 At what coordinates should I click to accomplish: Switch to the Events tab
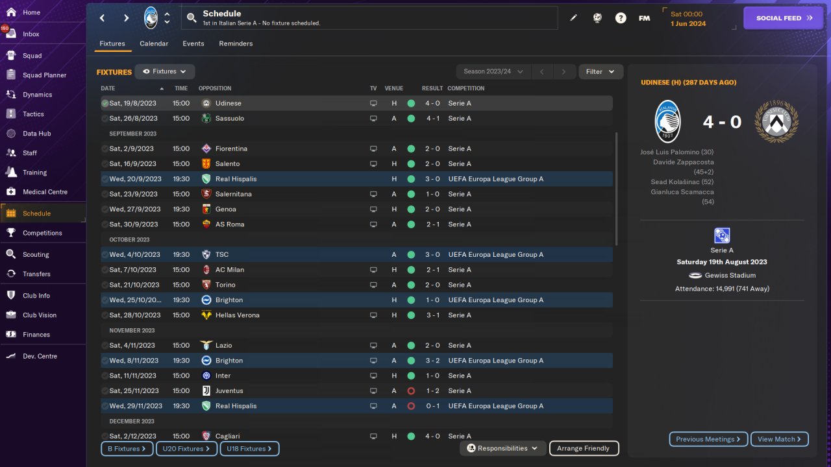(193, 43)
